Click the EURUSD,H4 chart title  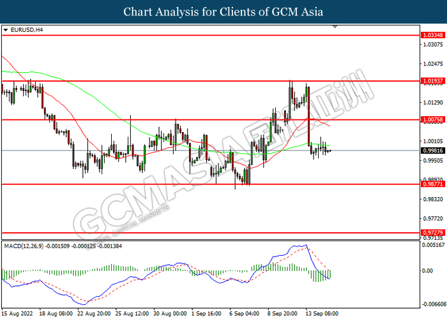pyautogui.click(x=27, y=29)
